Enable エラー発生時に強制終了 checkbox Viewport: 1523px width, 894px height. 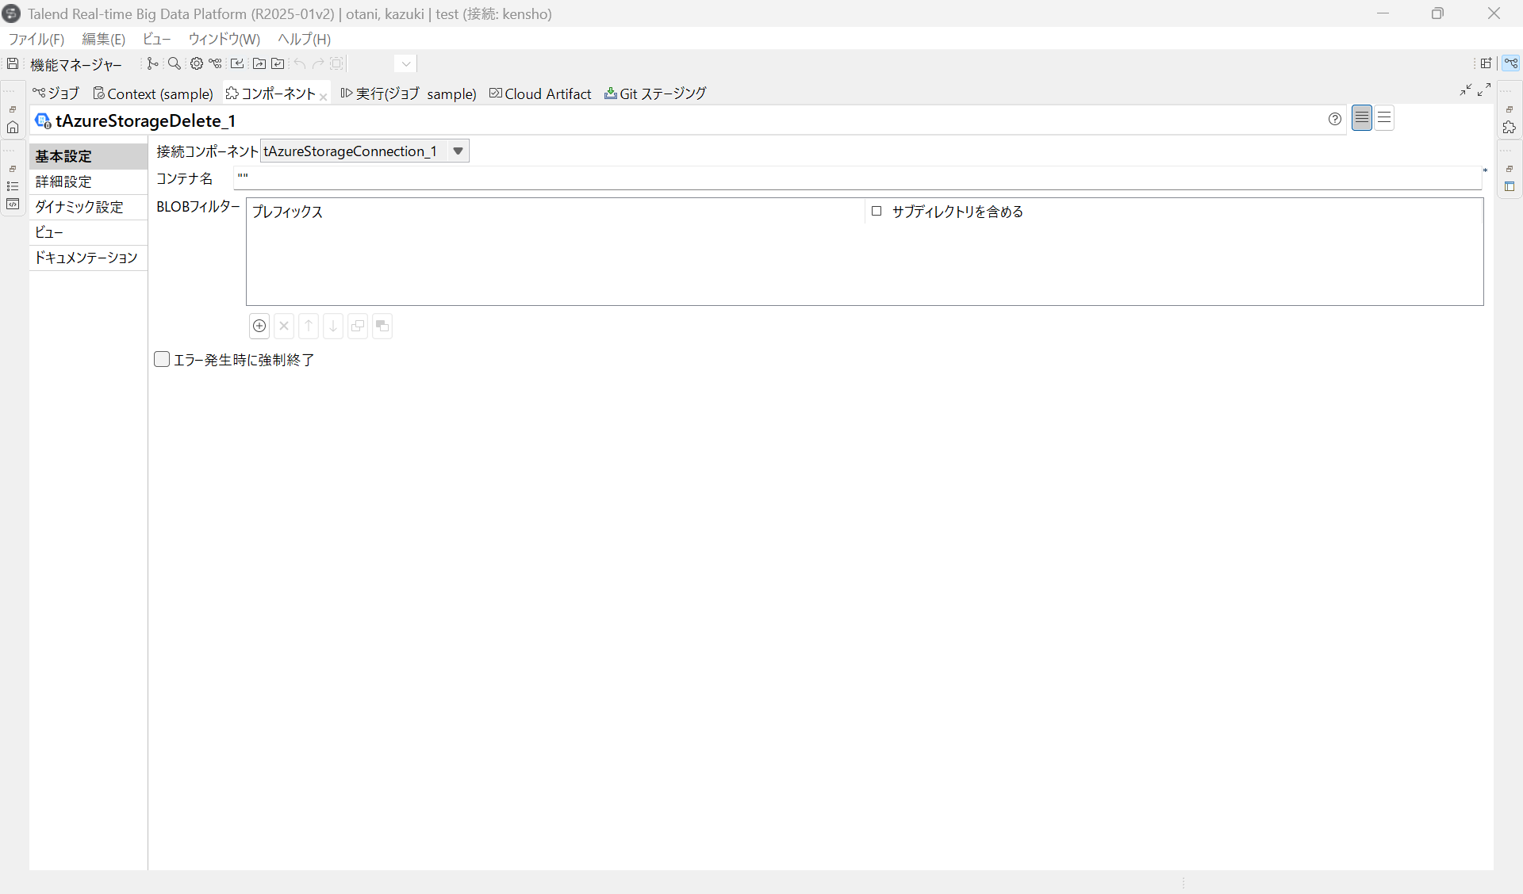162,360
